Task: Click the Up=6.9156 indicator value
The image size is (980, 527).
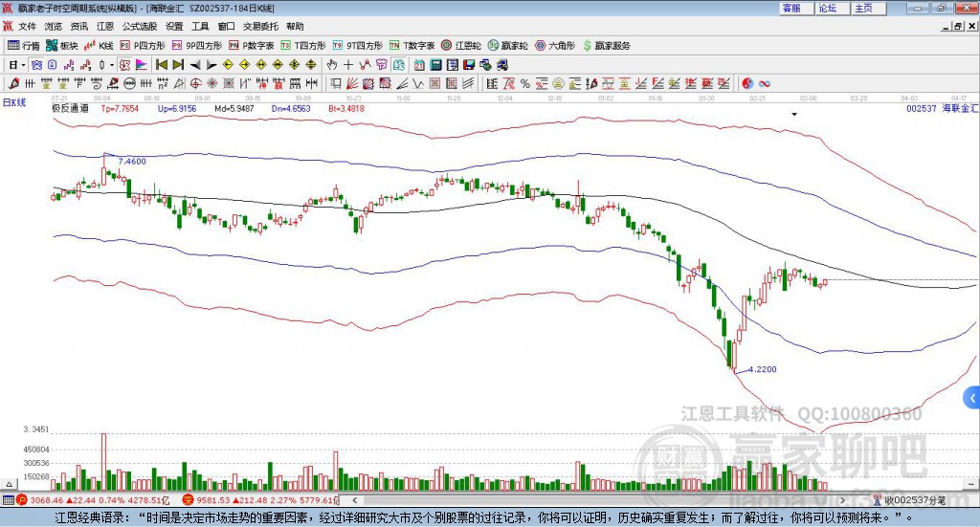Action: pyautogui.click(x=177, y=108)
